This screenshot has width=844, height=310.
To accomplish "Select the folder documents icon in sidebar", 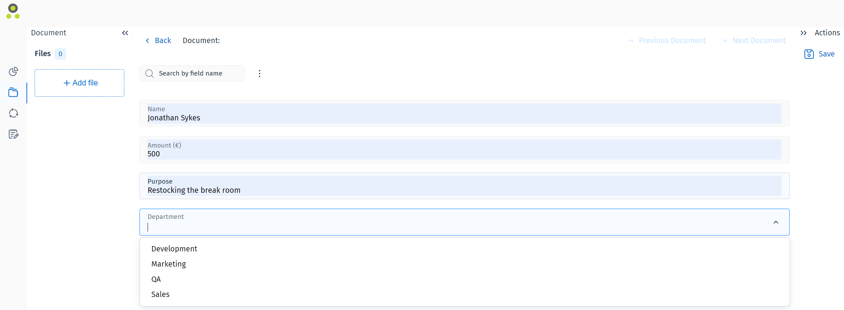I will pyautogui.click(x=13, y=92).
